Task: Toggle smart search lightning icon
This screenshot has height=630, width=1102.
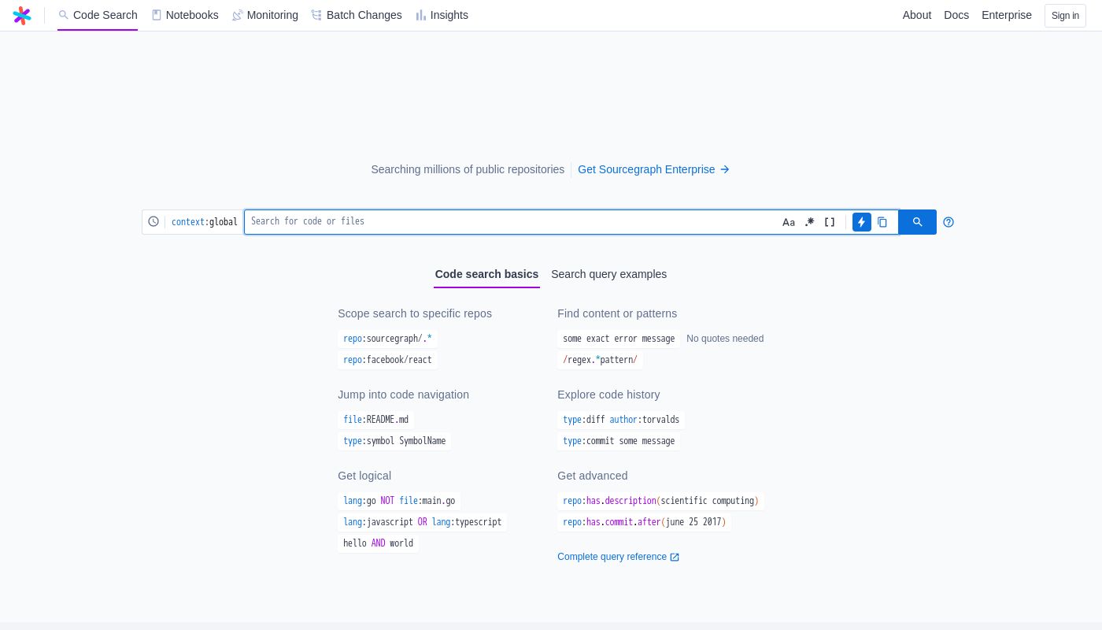Action: click(x=862, y=222)
